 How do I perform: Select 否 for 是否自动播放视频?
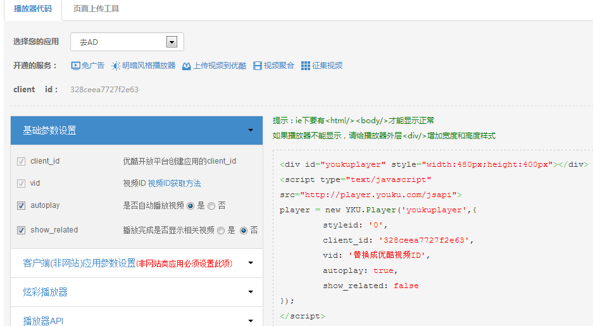click(x=211, y=206)
